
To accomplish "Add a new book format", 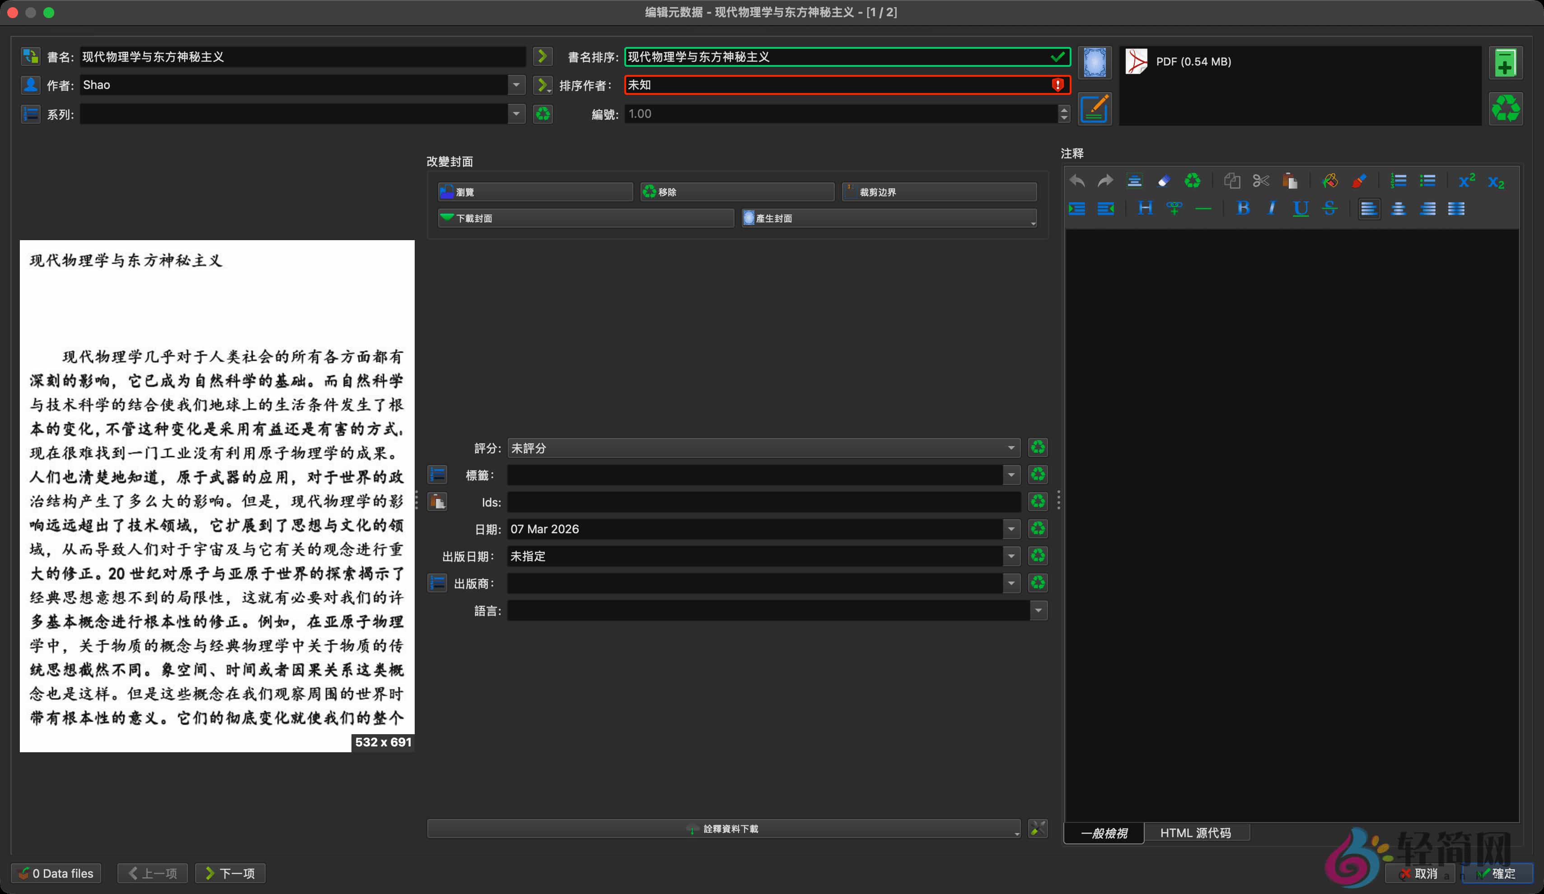I will point(1506,62).
